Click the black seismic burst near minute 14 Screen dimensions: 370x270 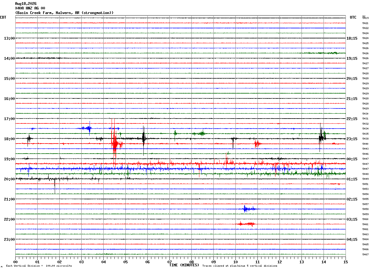click(322, 138)
